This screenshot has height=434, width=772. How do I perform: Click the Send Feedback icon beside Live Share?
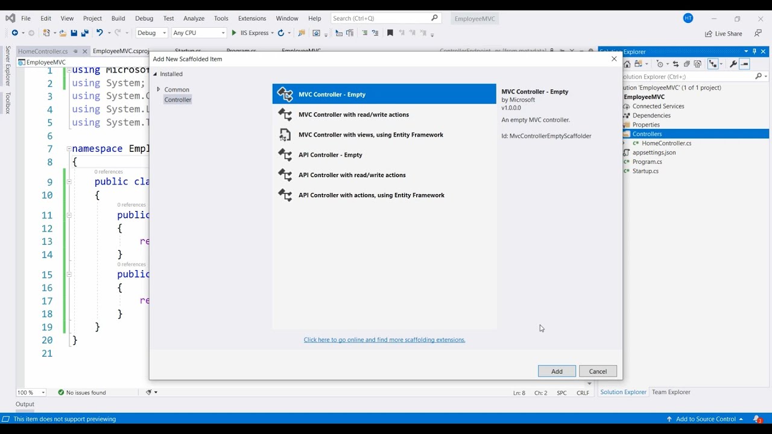(x=758, y=33)
